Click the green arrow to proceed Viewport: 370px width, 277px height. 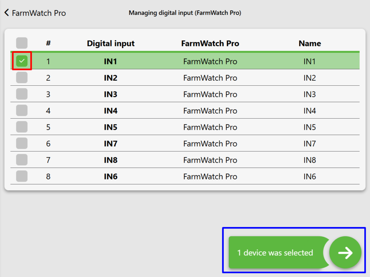click(x=345, y=252)
